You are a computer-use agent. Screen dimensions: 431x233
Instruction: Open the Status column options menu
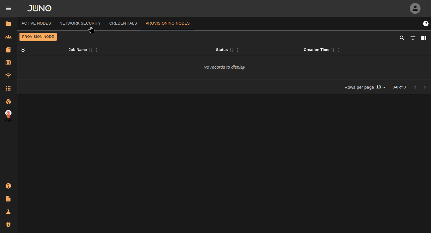coord(237,50)
